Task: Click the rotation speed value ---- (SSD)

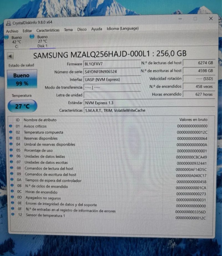Action: click(x=199, y=79)
